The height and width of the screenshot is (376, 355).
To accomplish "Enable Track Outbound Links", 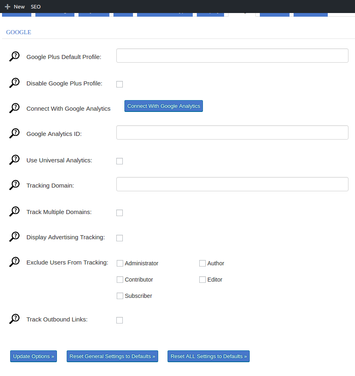I will [120, 320].
